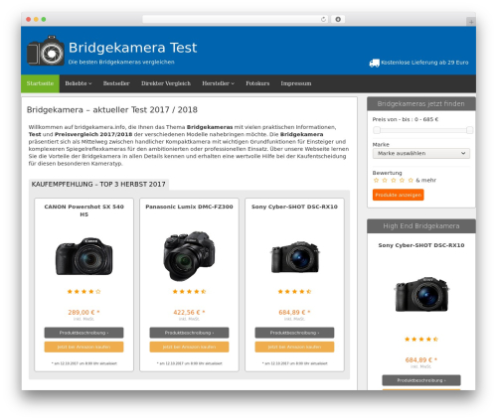Click the sidebar Sony DSC-RX10 camera image

point(421,294)
